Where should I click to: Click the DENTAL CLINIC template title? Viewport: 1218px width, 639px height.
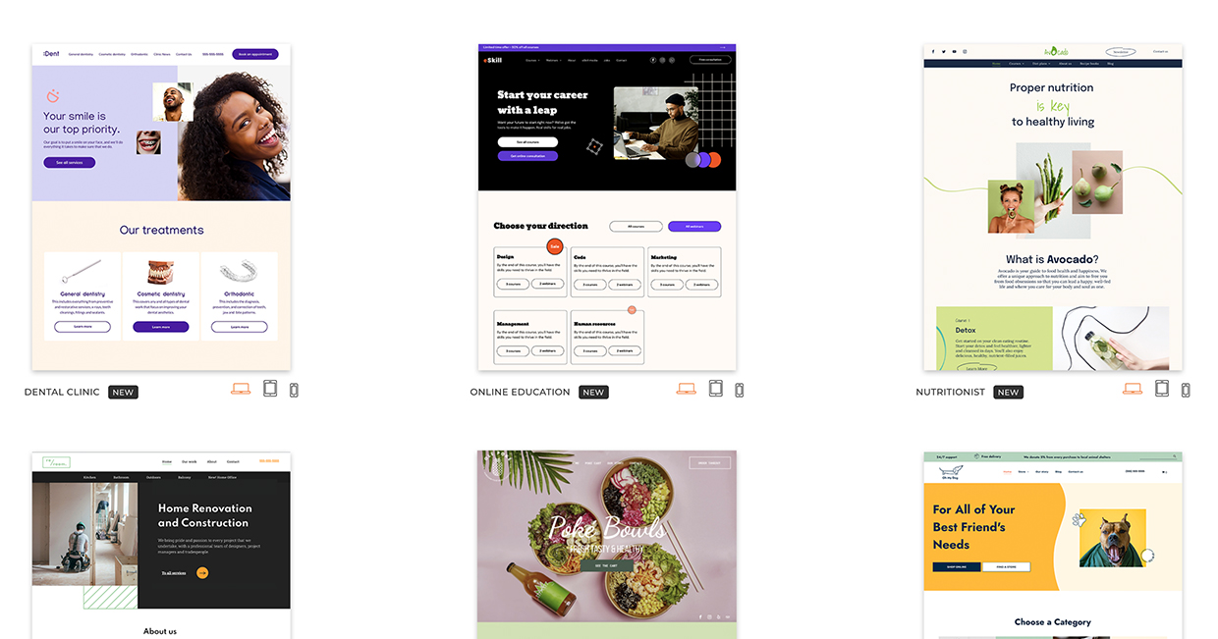pos(62,392)
